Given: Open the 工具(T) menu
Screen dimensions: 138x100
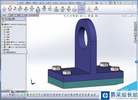Looking at the screenshot, I should [49, 3].
